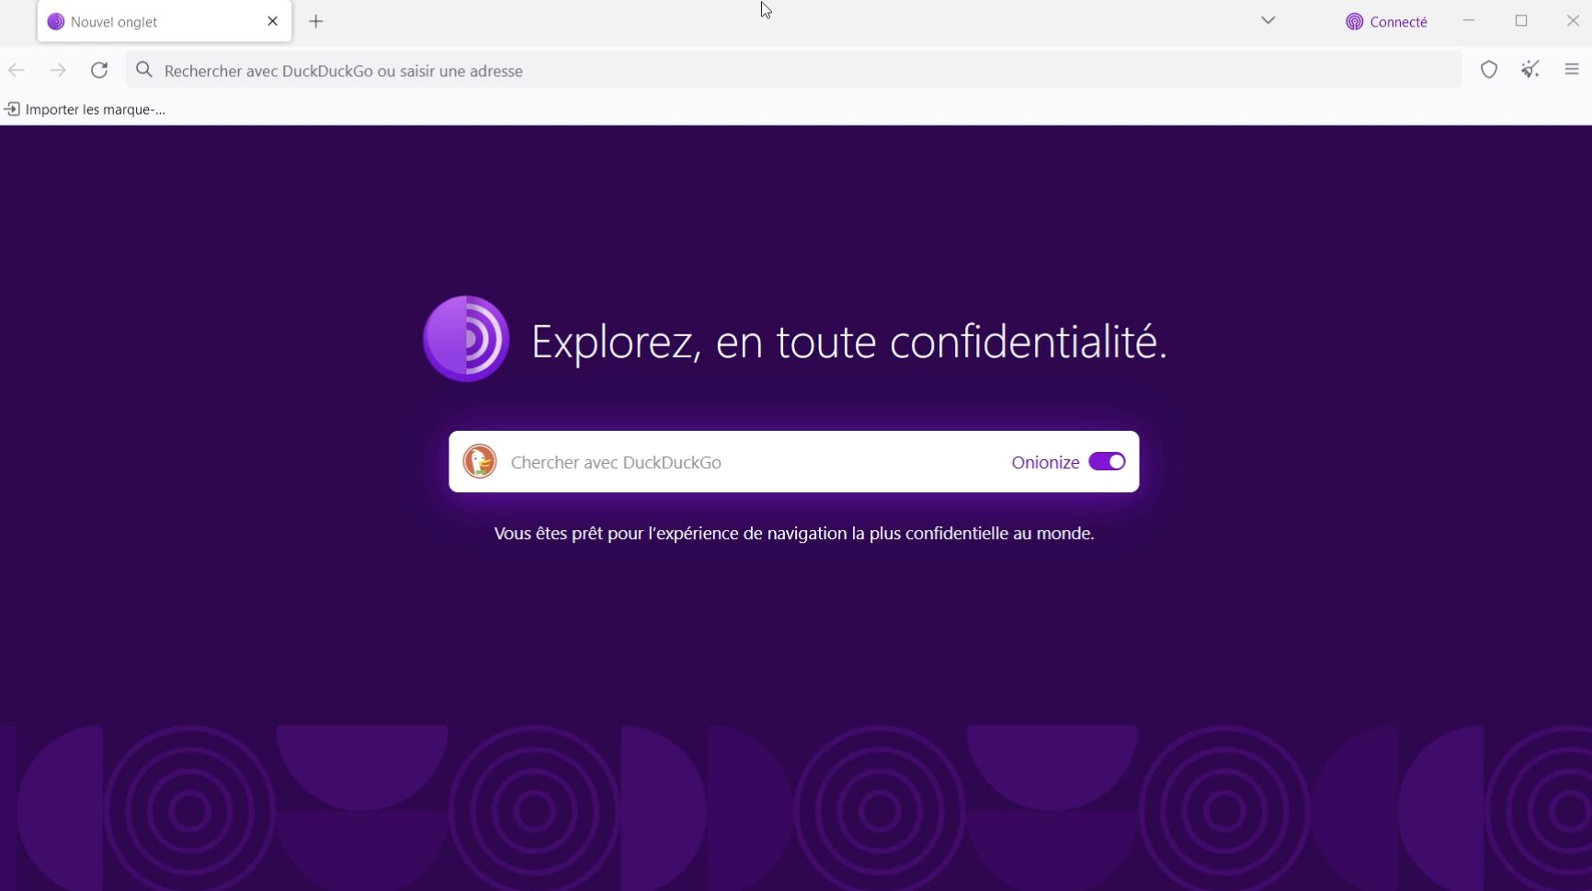This screenshot has height=891, width=1592.
Task: Minimize the browser window
Action: (1469, 21)
